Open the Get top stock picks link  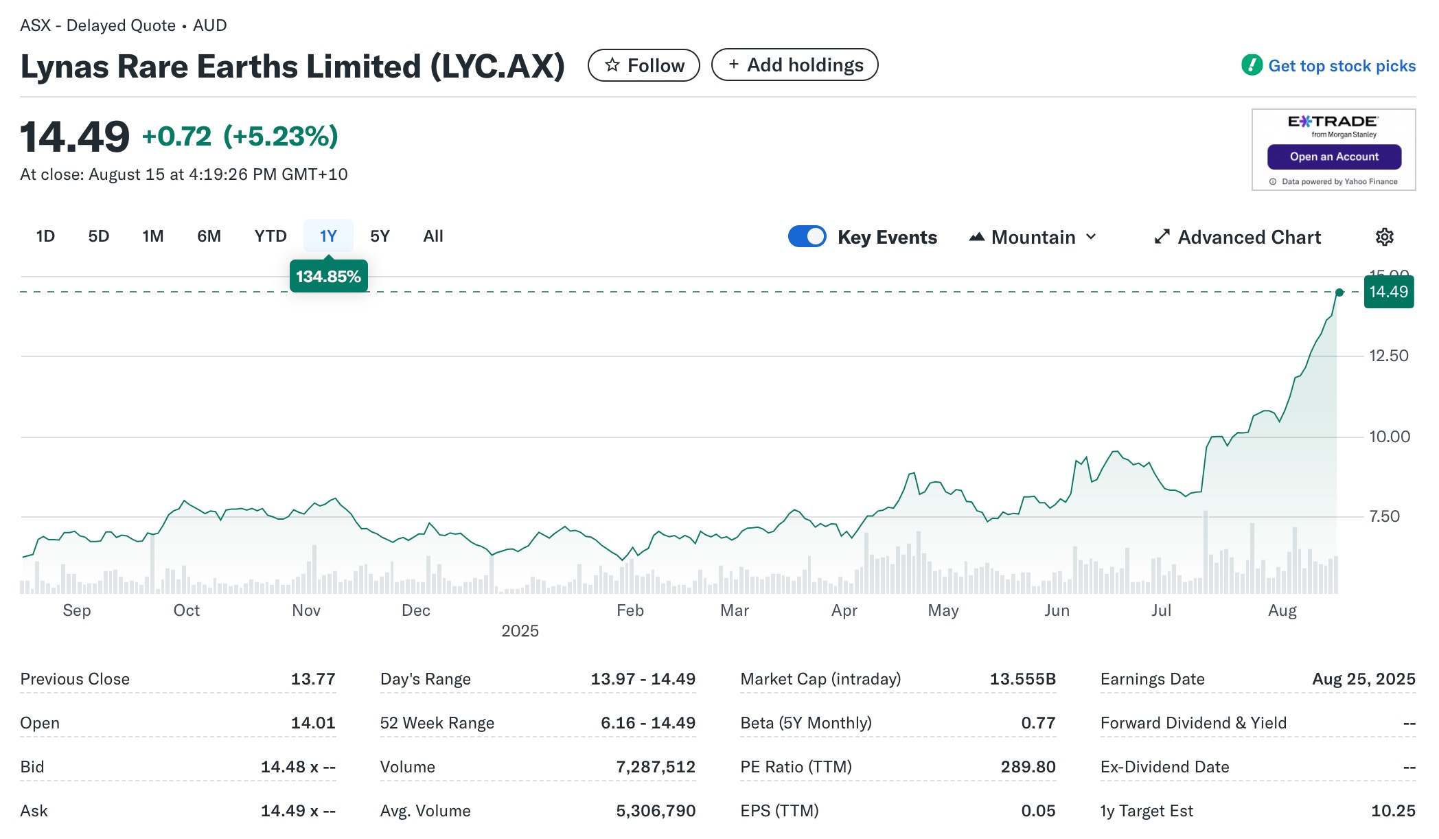point(1342,66)
